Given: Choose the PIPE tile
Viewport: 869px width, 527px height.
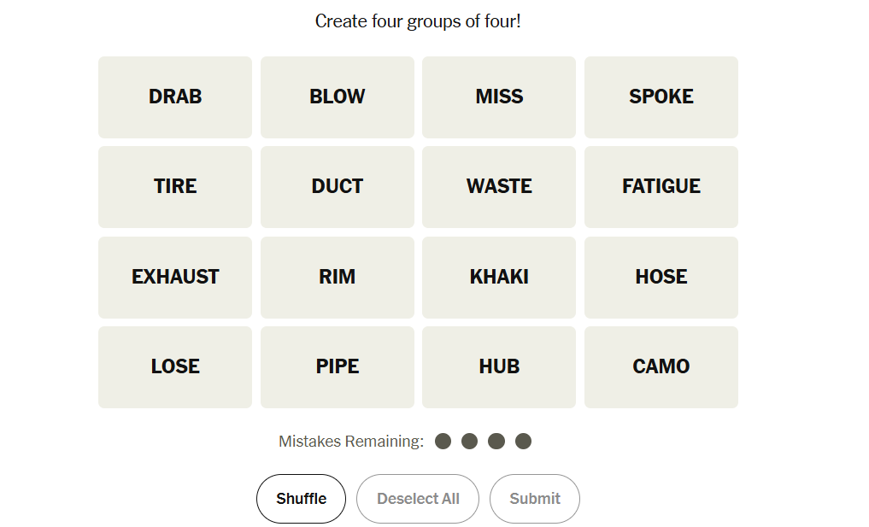Looking at the screenshot, I should pyautogui.click(x=337, y=367).
